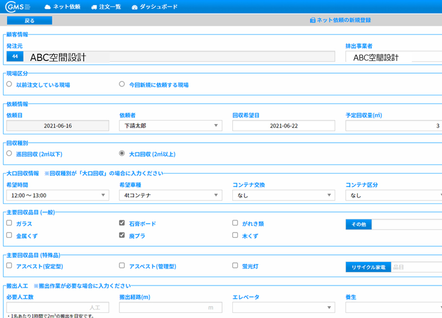Click the 依頼日 date field
This screenshot has width=442, height=318.
(x=58, y=125)
